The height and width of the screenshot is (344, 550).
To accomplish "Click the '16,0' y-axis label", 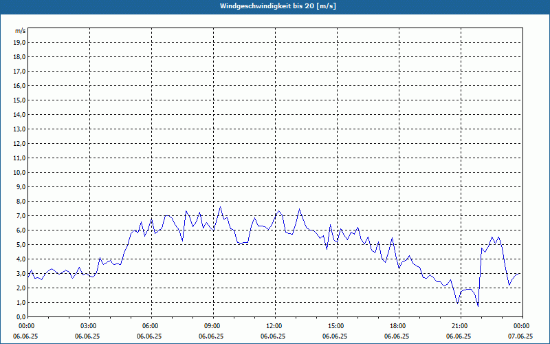I will [19, 85].
